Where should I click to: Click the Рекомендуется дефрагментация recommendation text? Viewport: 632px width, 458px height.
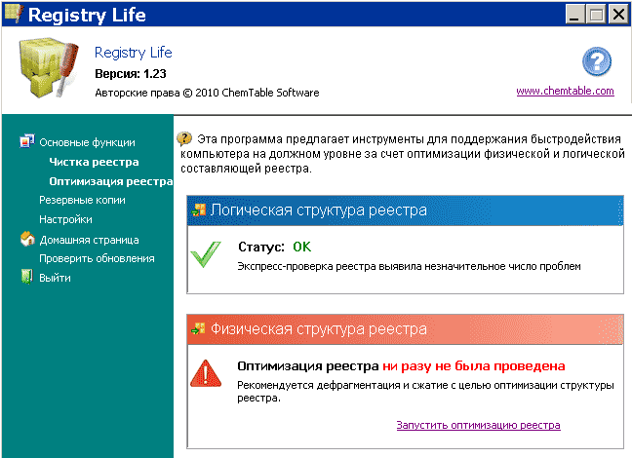click(425, 391)
